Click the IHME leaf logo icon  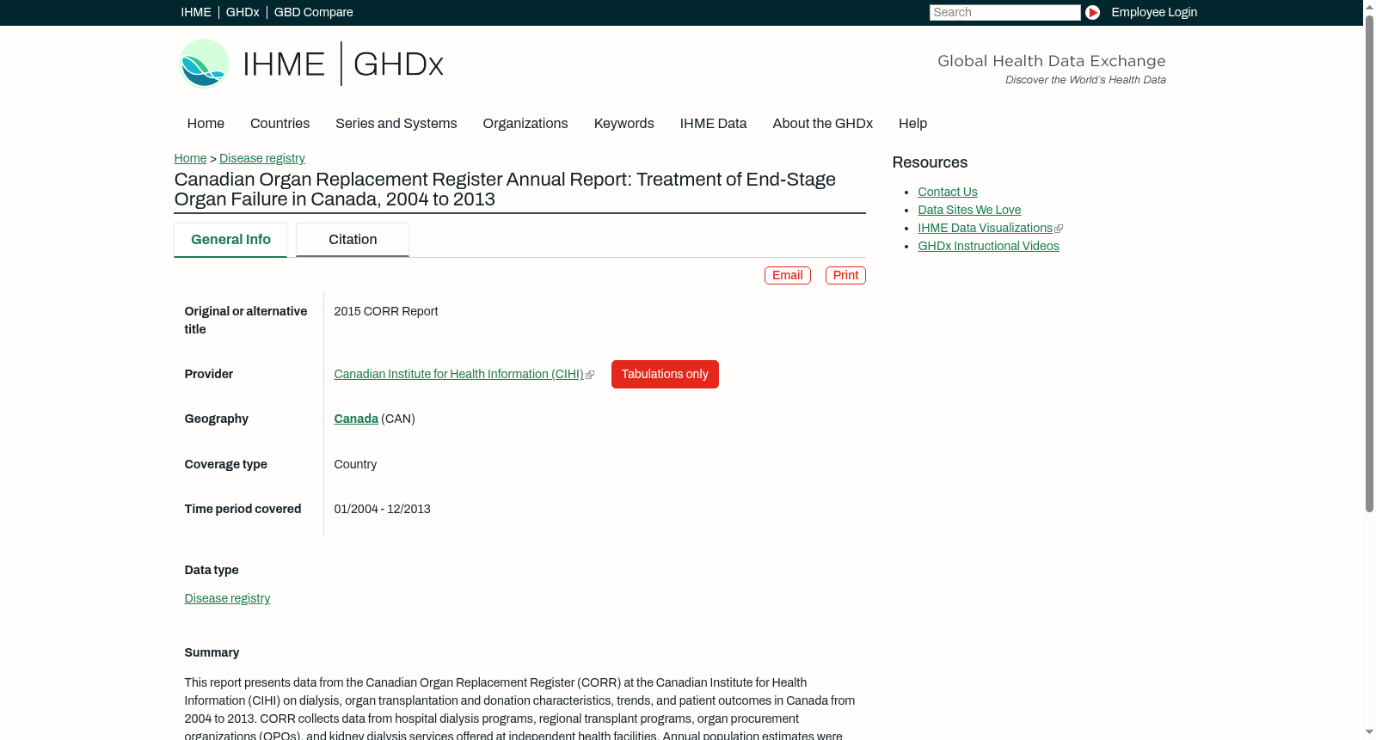pyautogui.click(x=204, y=64)
